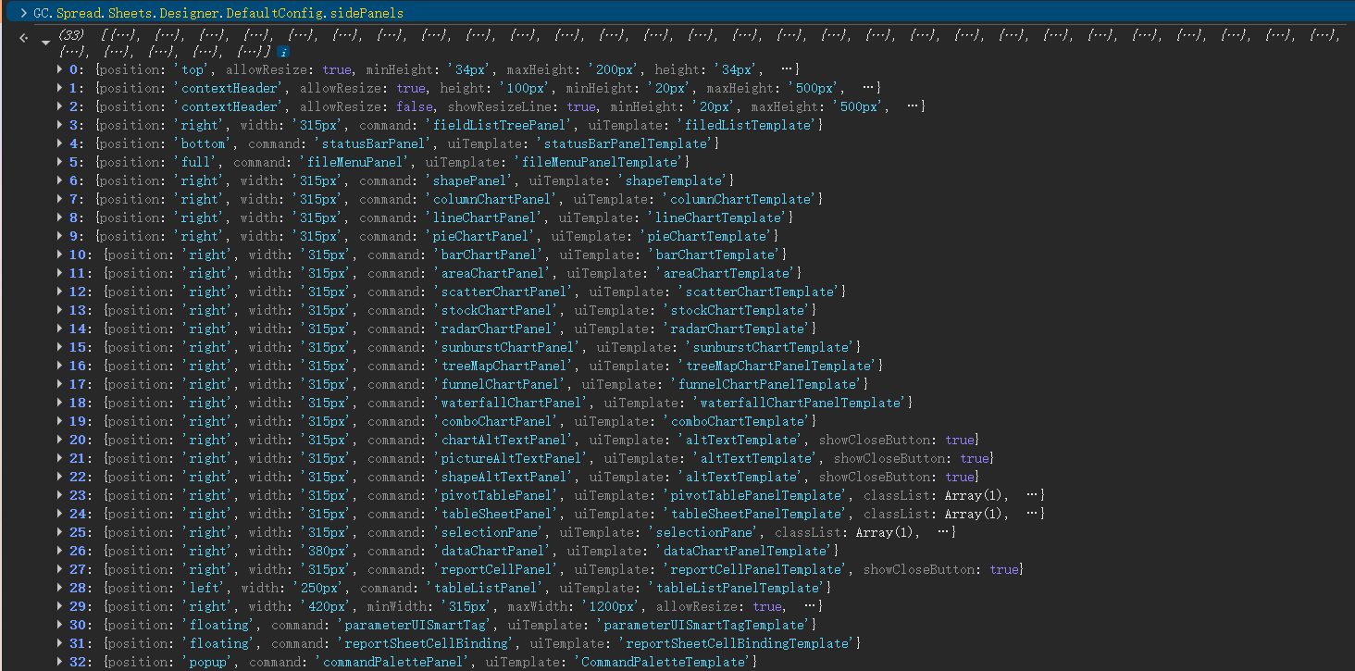Click the (33) array length label
1355x671 pixels.
point(72,34)
